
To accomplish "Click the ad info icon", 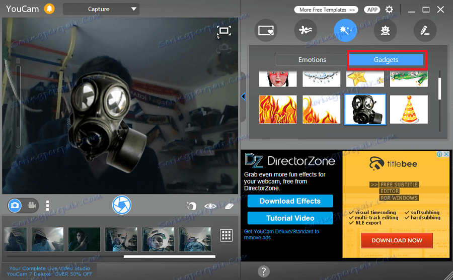I will [x=439, y=154].
